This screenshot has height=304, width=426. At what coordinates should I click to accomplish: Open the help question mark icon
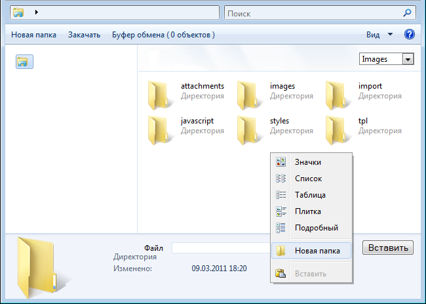[409, 35]
